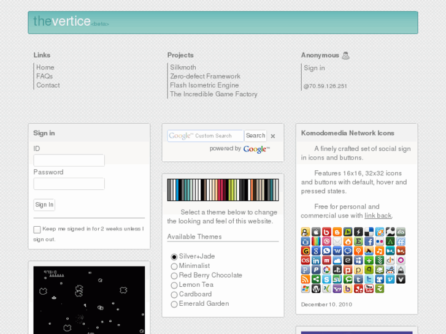
Task: Click the email envelope icon
Action: [x=337, y=241]
